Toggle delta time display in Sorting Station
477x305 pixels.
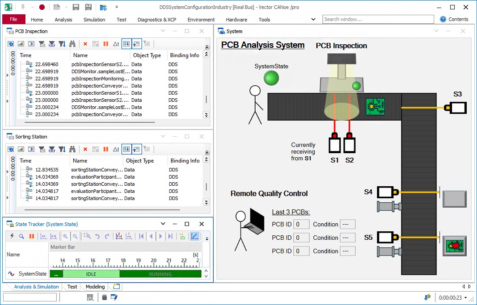tap(116, 149)
